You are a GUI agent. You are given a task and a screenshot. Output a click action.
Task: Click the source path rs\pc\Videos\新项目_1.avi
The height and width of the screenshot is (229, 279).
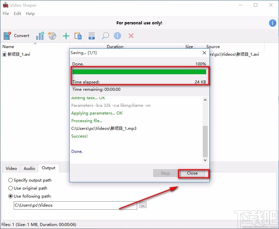pos(234,54)
